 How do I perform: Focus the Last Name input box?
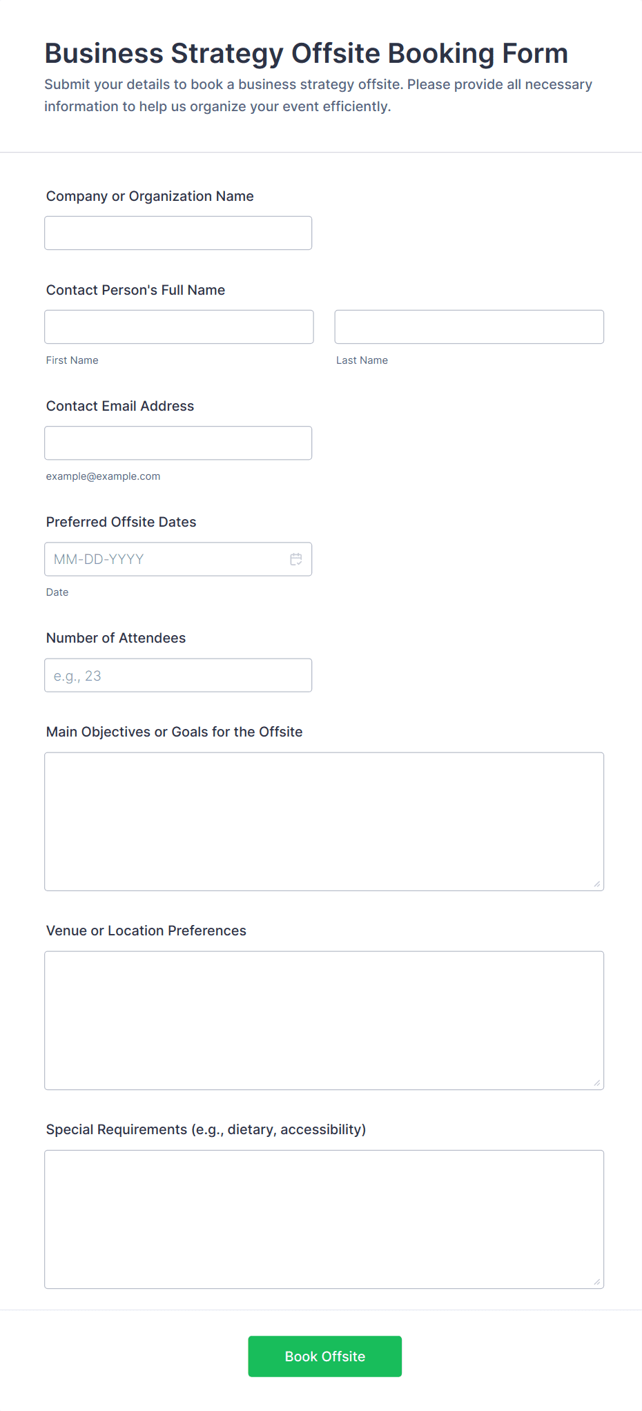point(469,327)
